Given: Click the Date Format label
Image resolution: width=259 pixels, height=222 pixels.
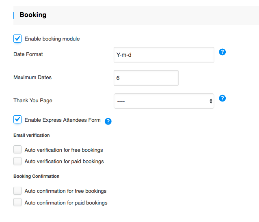Looking at the screenshot, I should click(28, 54).
